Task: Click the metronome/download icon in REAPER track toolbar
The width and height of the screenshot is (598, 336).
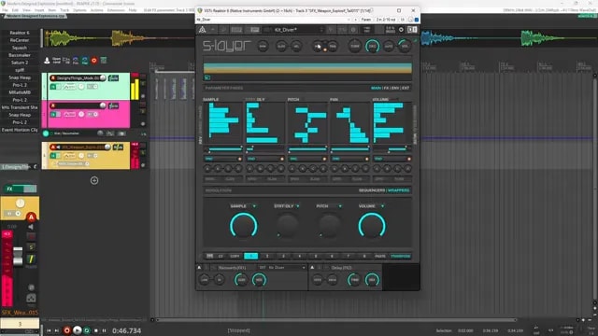Action: 47,60
